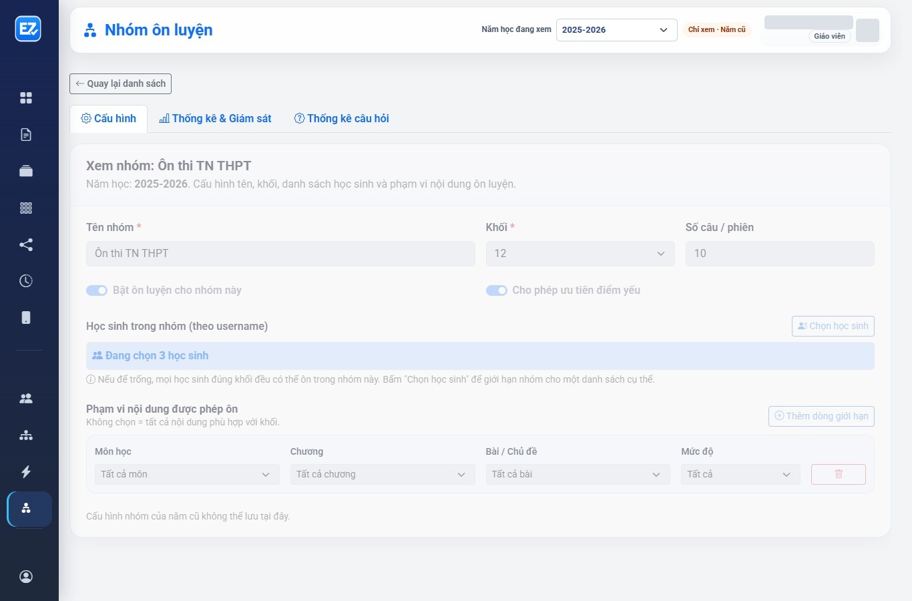Screen dimensions: 912x601
Task: Switch to the Cấu hình tab
Action: coord(109,119)
